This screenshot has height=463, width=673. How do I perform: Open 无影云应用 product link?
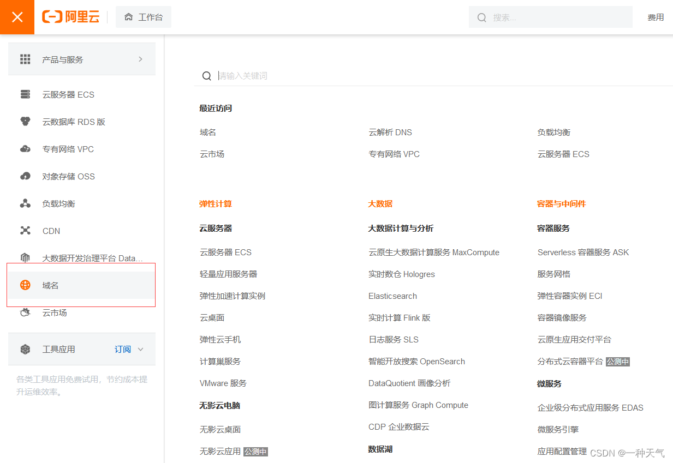220,451
